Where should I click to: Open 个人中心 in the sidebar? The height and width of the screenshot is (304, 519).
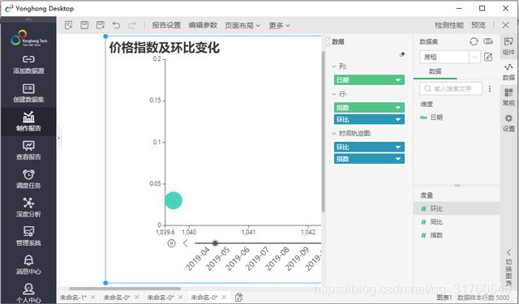click(28, 293)
